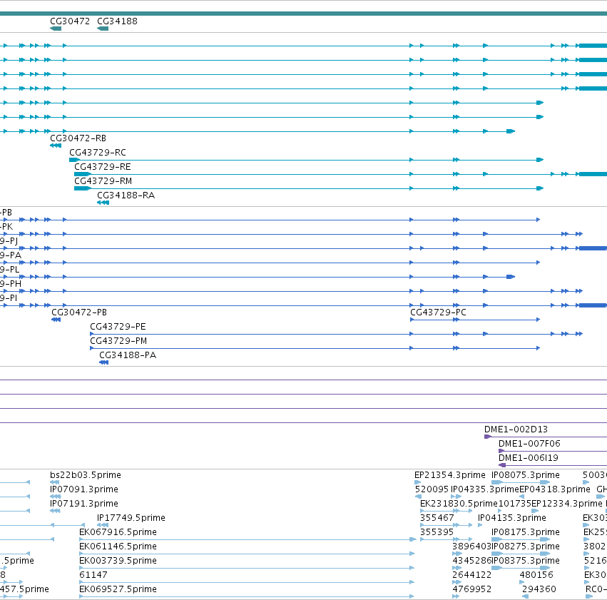Select EST bs22b03.5prime

point(86,475)
